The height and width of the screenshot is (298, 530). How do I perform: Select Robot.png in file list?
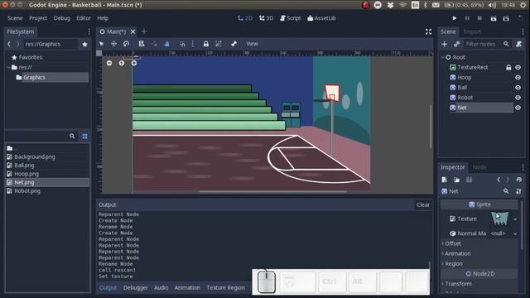pyautogui.click(x=27, y=191)
